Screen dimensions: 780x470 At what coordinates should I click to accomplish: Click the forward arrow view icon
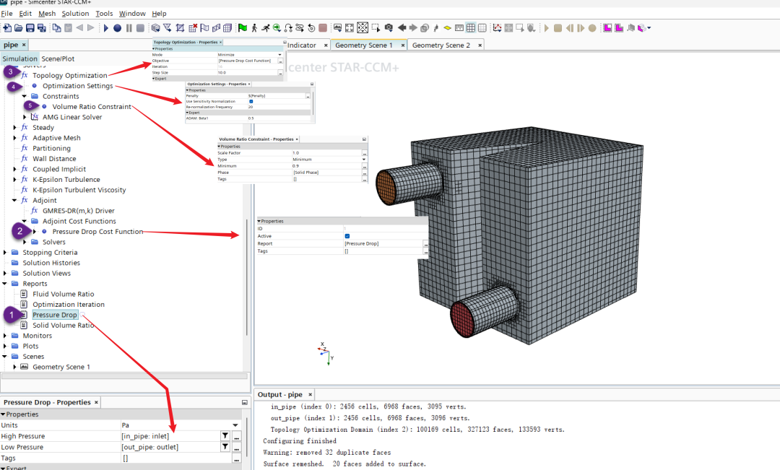pos(413,28)
